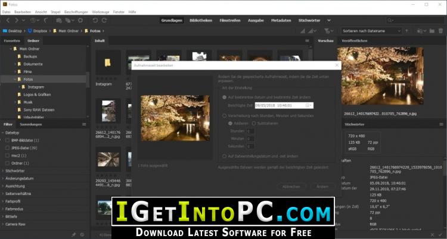Open the workspace switcher chevron dropdown

pyautogui.click(x=328, y=20)
